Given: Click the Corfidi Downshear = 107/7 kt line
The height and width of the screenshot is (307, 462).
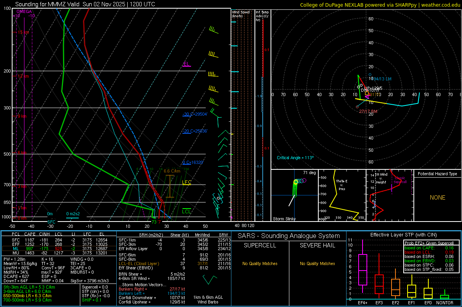Looking at the screenshot, I should 152,298.
